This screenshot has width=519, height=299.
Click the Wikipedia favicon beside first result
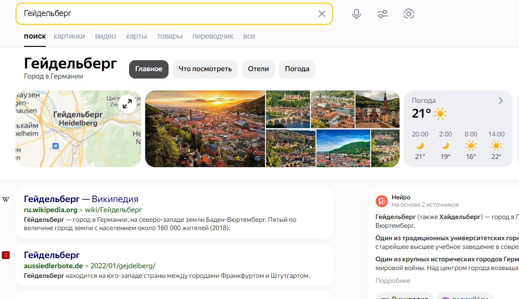pyautogui.click(x=6, y=199)
